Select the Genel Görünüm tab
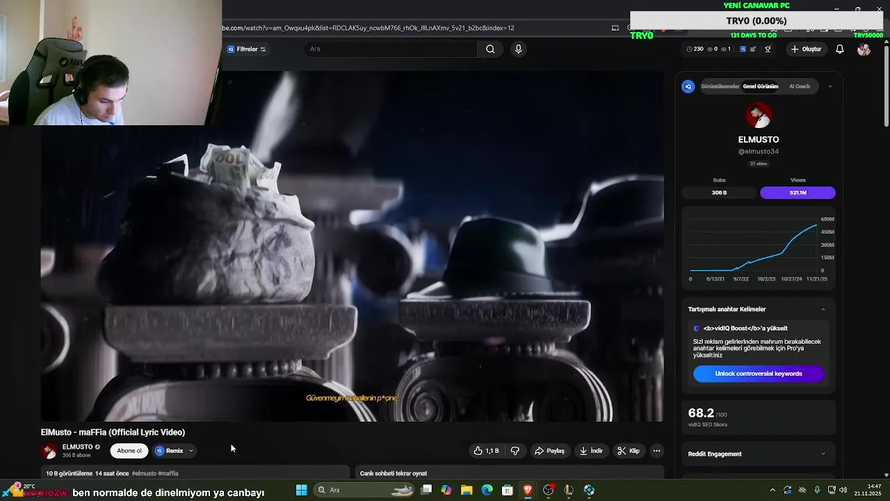This screenshot has height=501, width=890. [761, 86]
